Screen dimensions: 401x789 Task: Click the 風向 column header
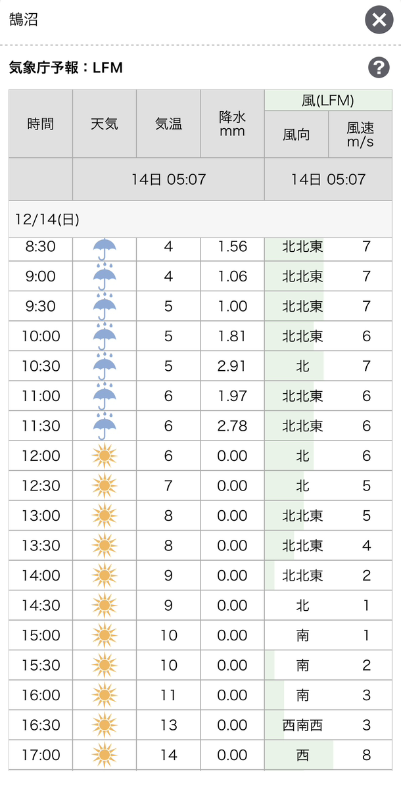(296, 135)
